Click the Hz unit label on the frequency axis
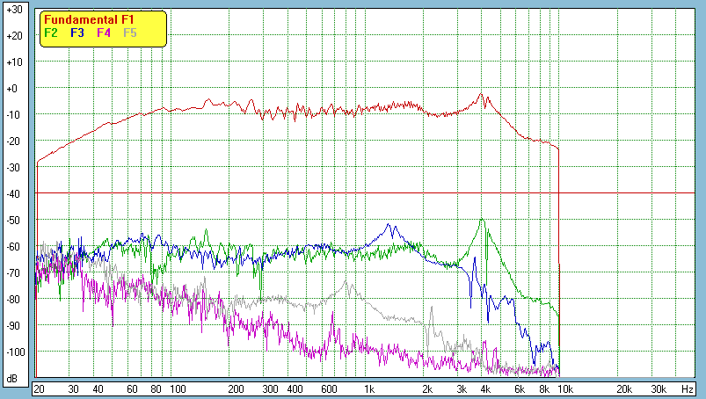 point(687,388)
